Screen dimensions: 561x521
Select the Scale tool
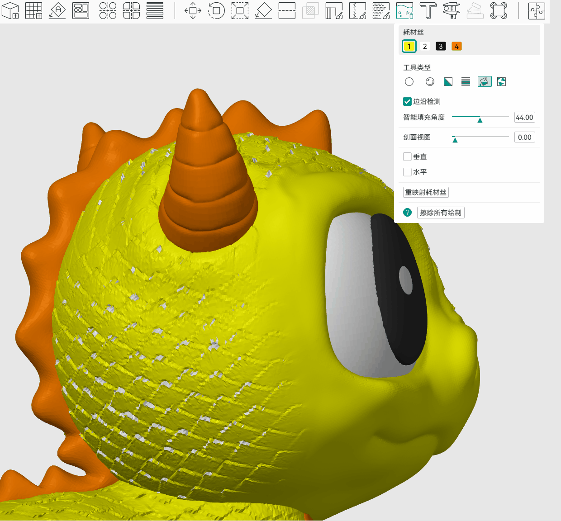coord(240,10)
